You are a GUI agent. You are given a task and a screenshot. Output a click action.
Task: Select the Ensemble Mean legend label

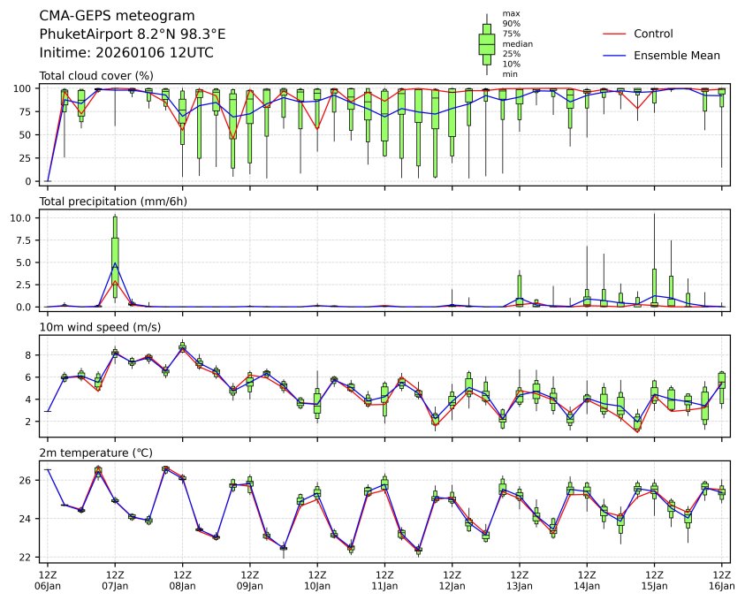tap(677, 56)
